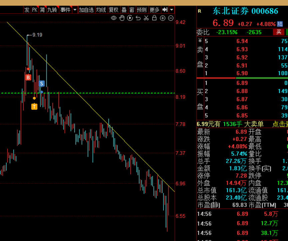Toggle chart visibility eye icon
The image size is (288, 241).
(x=114, y=18)
